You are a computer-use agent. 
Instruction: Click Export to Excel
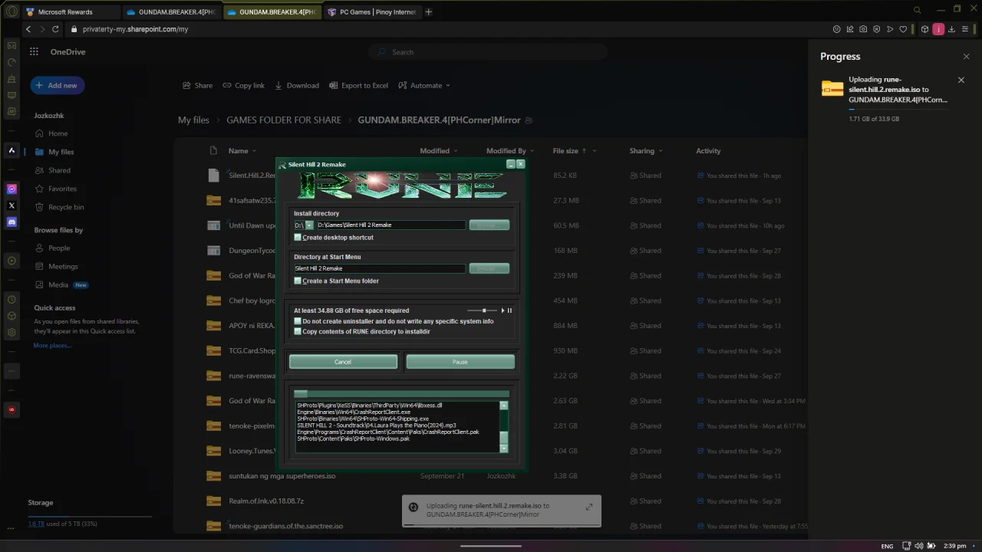click(358, 85)
